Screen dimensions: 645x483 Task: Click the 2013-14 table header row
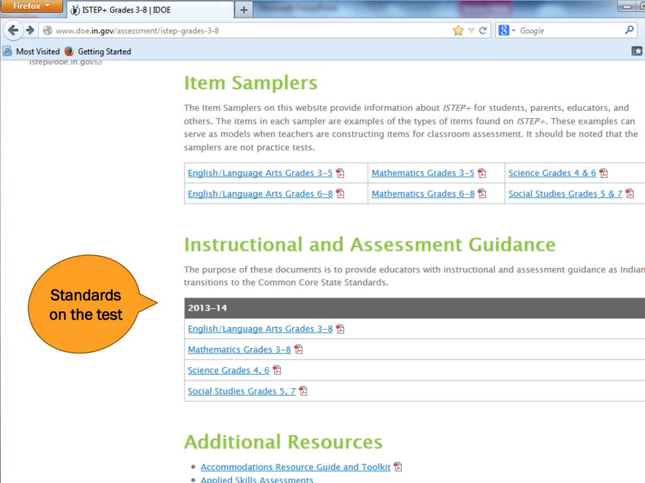[414, 308]
